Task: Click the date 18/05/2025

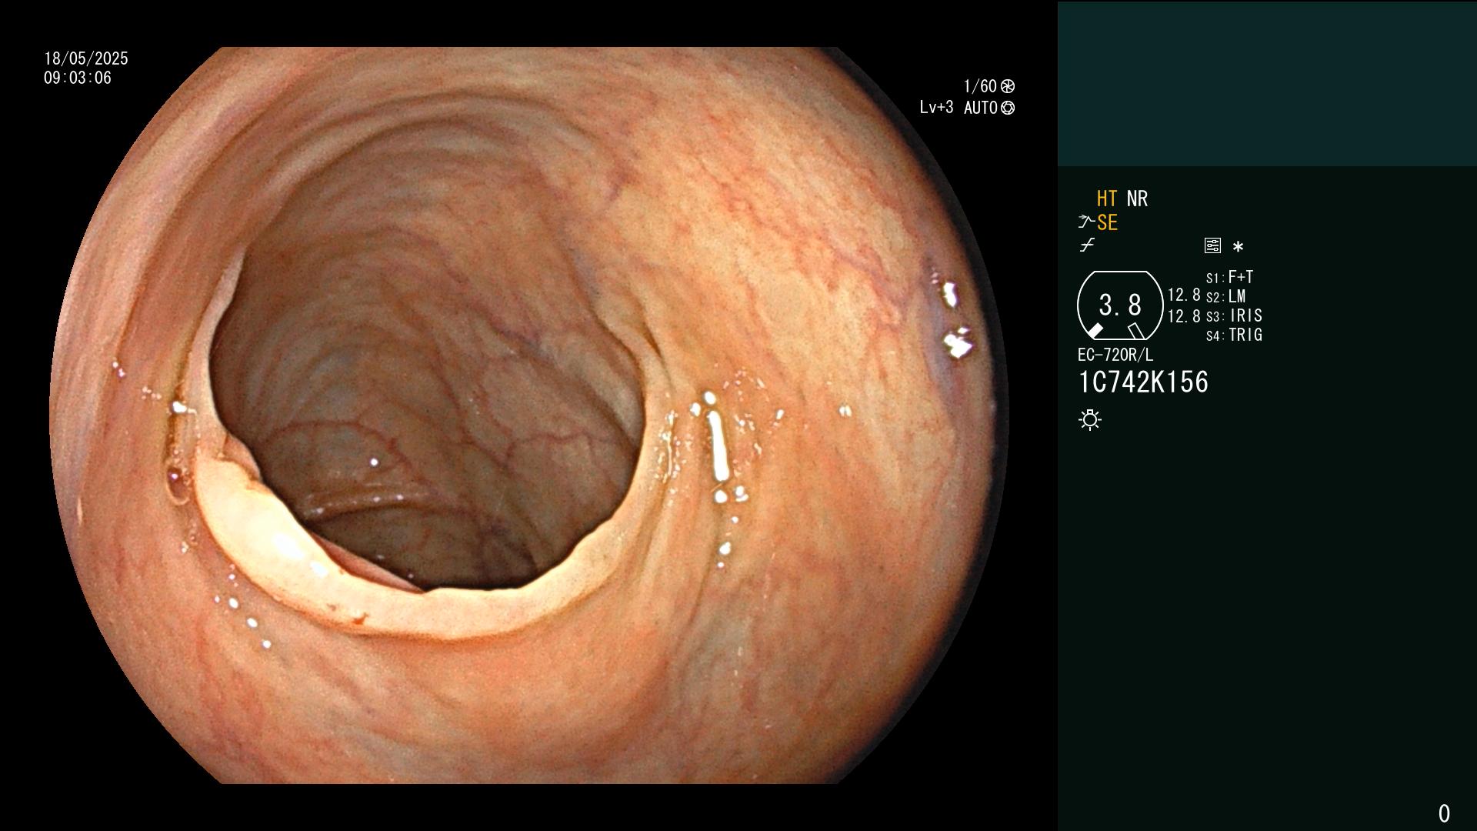Action: 86,58
